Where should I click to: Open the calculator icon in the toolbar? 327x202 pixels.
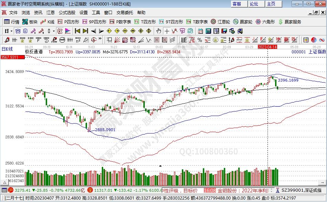pos(208,31)
